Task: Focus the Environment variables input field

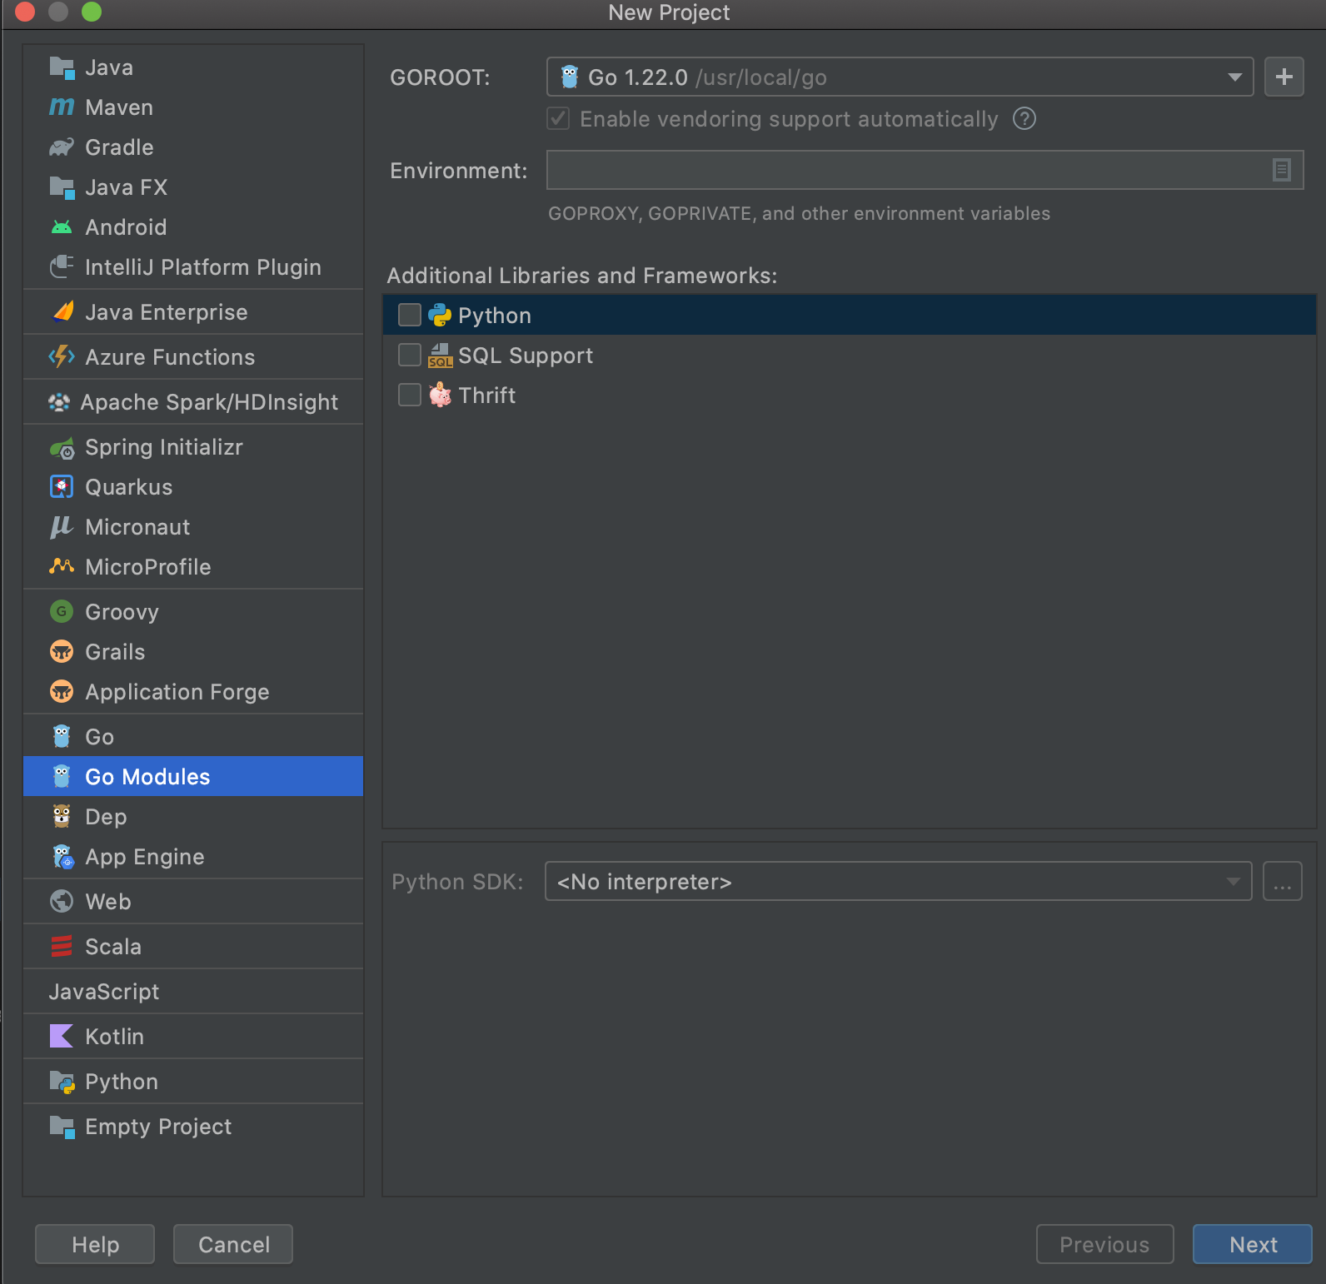Action: (925, 170)
